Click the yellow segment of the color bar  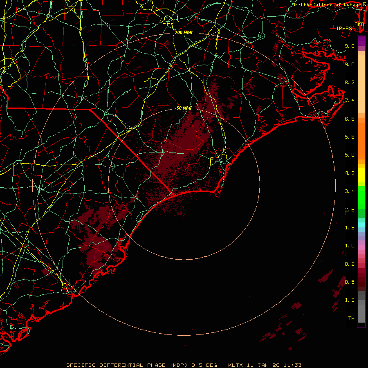point(361,175)
